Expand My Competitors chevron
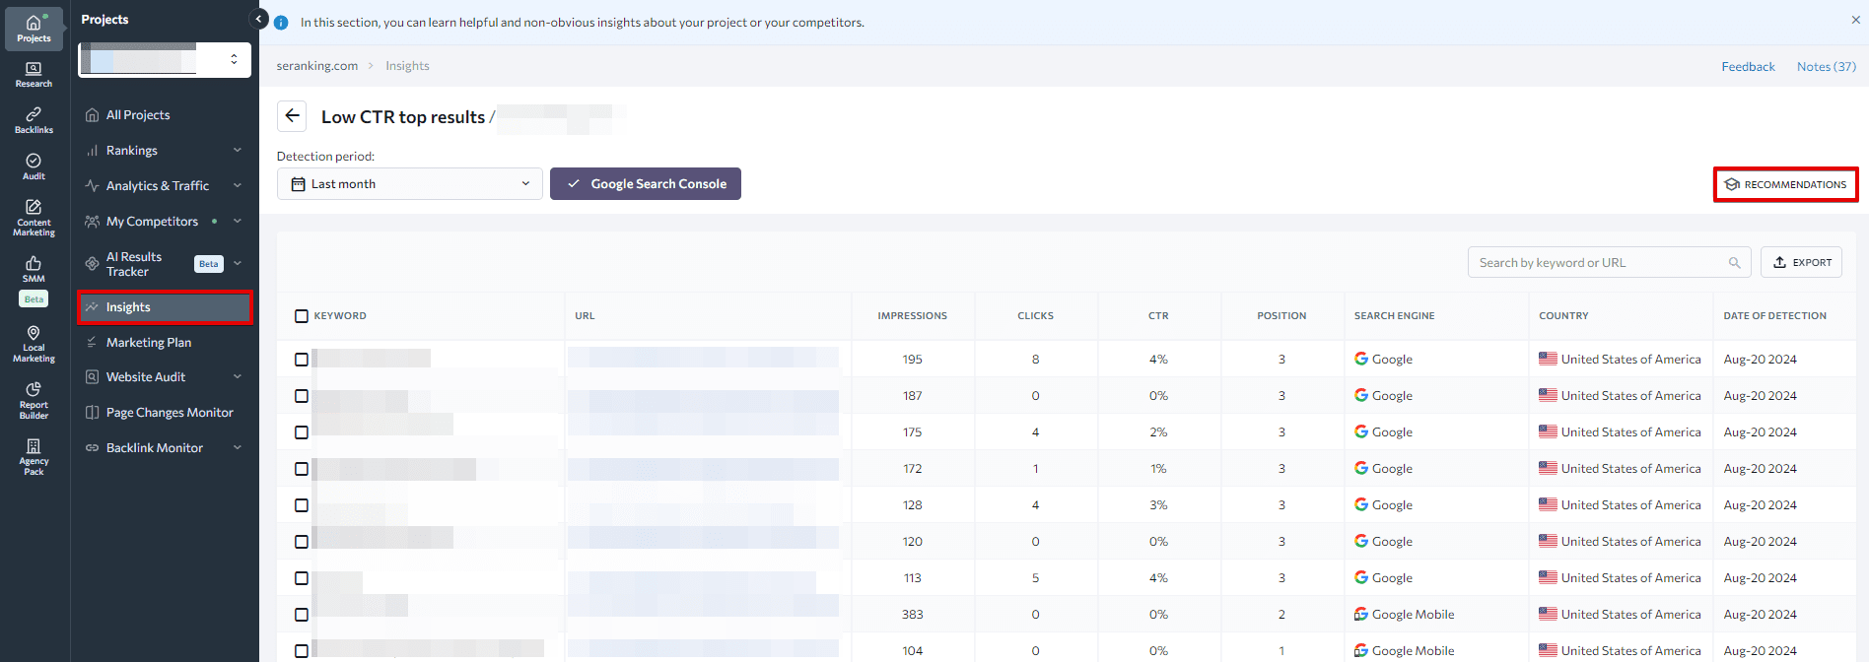This screenshot has height=662, width=1869. tap(238, 221)
